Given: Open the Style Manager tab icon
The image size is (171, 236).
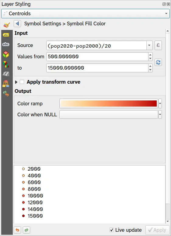Looking at the screenshot, I should pyautogui.click(x=6, y=84).
